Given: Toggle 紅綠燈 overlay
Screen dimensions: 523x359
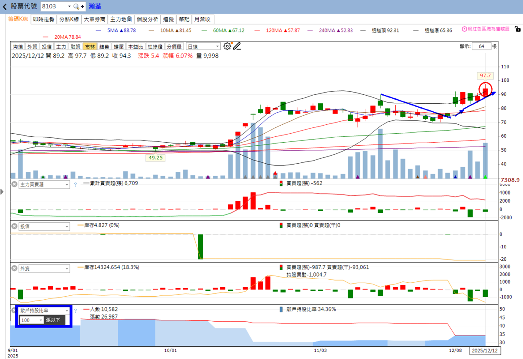Looking at the screenshot, I should 155,47.
